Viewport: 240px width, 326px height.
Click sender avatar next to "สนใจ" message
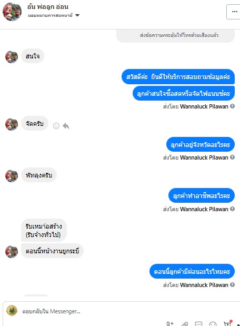click(x=12, y=57)
